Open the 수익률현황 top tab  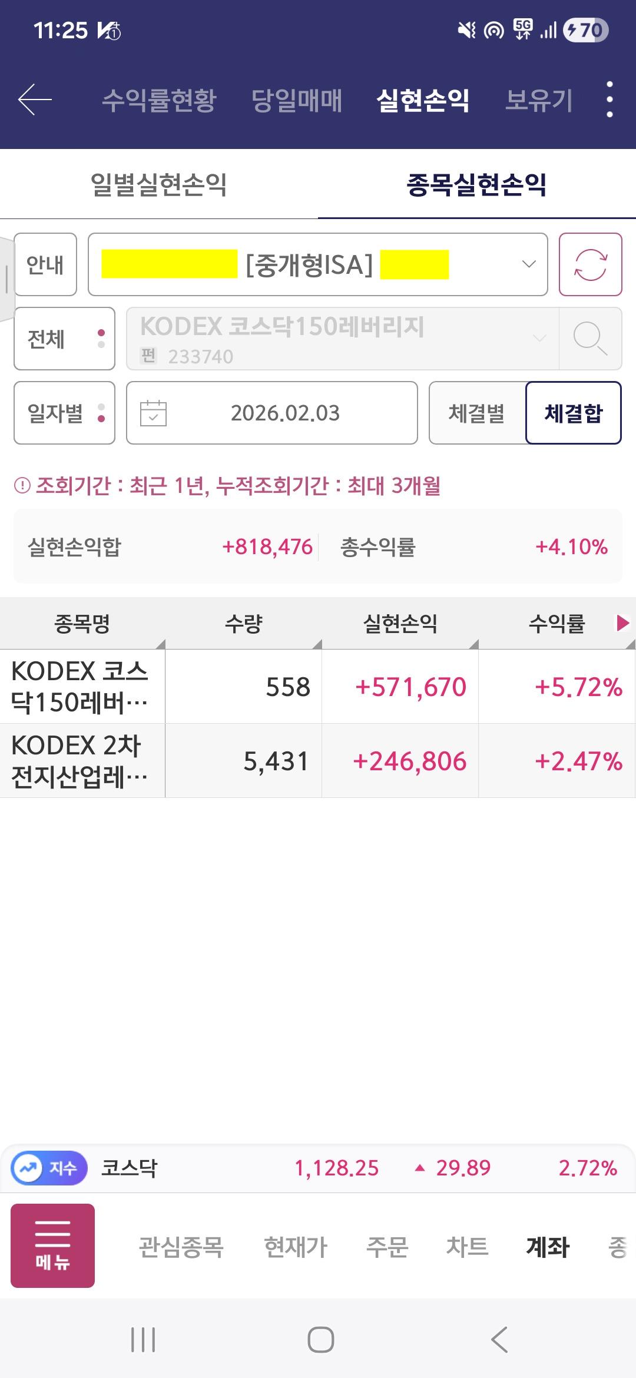click(160, 100)
